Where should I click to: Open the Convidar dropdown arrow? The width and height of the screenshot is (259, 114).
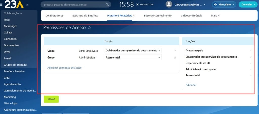(254, 5)
